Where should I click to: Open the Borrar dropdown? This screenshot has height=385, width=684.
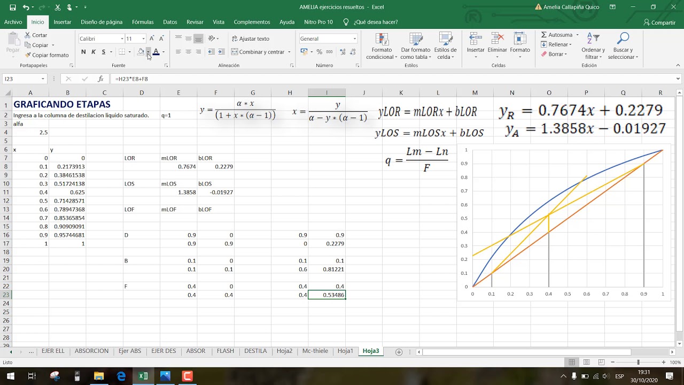pos(554,54)
